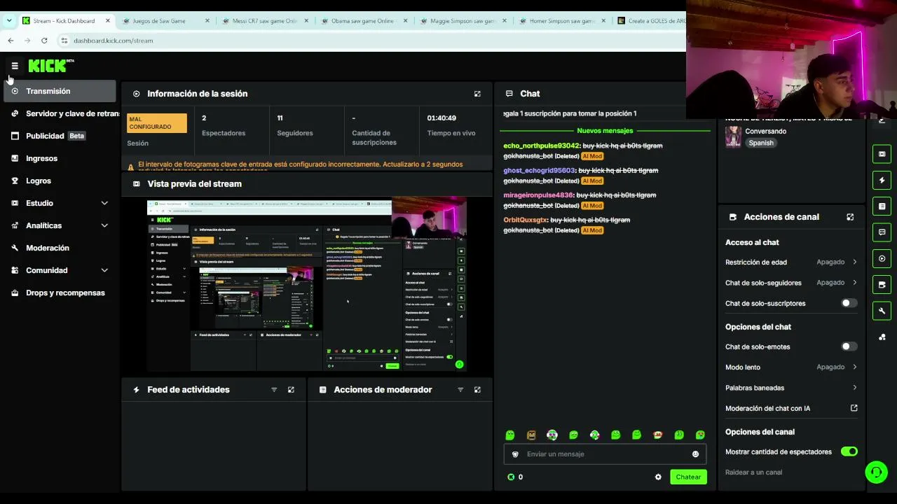Open the browser tab search dropdown arrow
Screen dimensions: 897x504
9,20
